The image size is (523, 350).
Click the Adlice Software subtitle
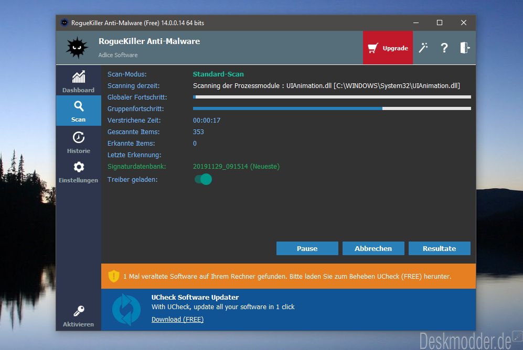(118, 55)
